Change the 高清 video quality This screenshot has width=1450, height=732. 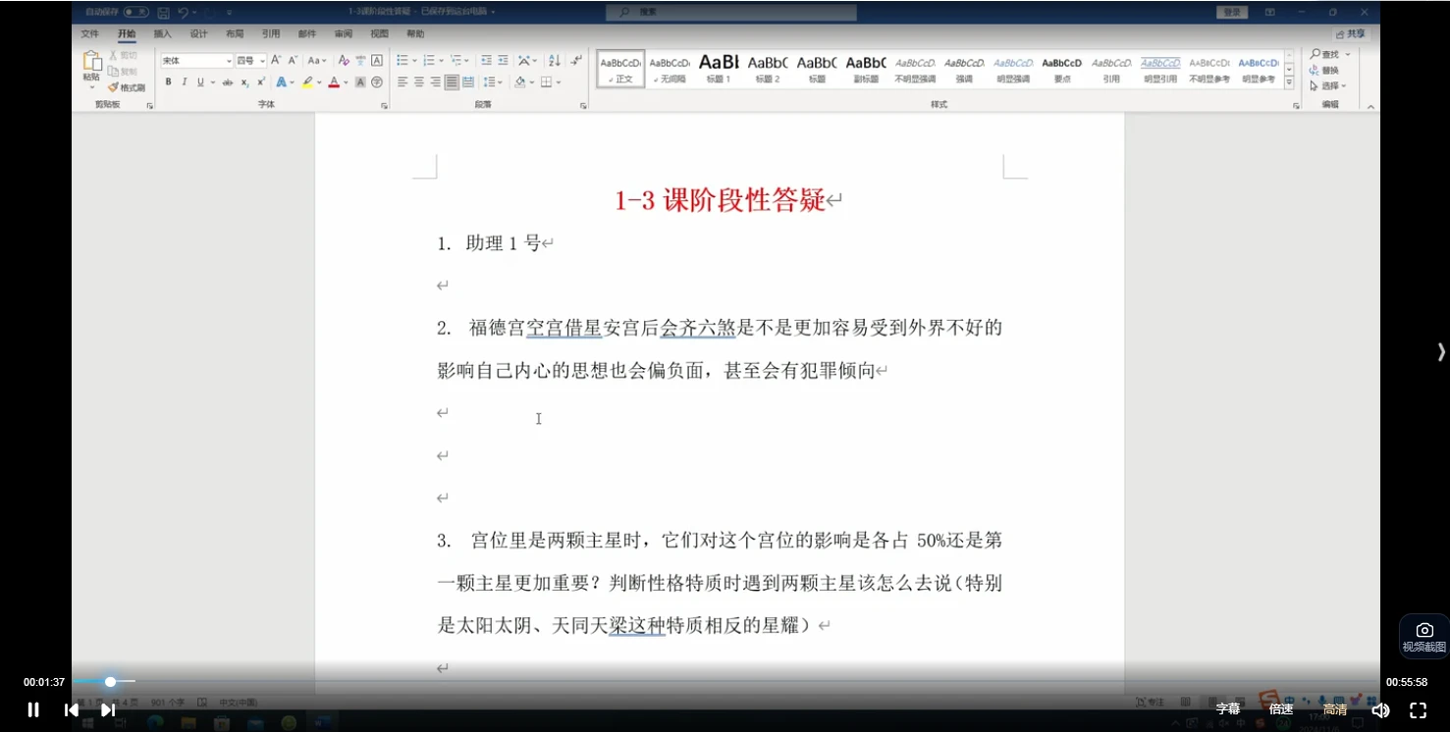1335,709
